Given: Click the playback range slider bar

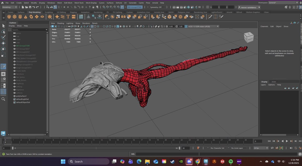Looking at the screenshot, I should coord(96,148).
